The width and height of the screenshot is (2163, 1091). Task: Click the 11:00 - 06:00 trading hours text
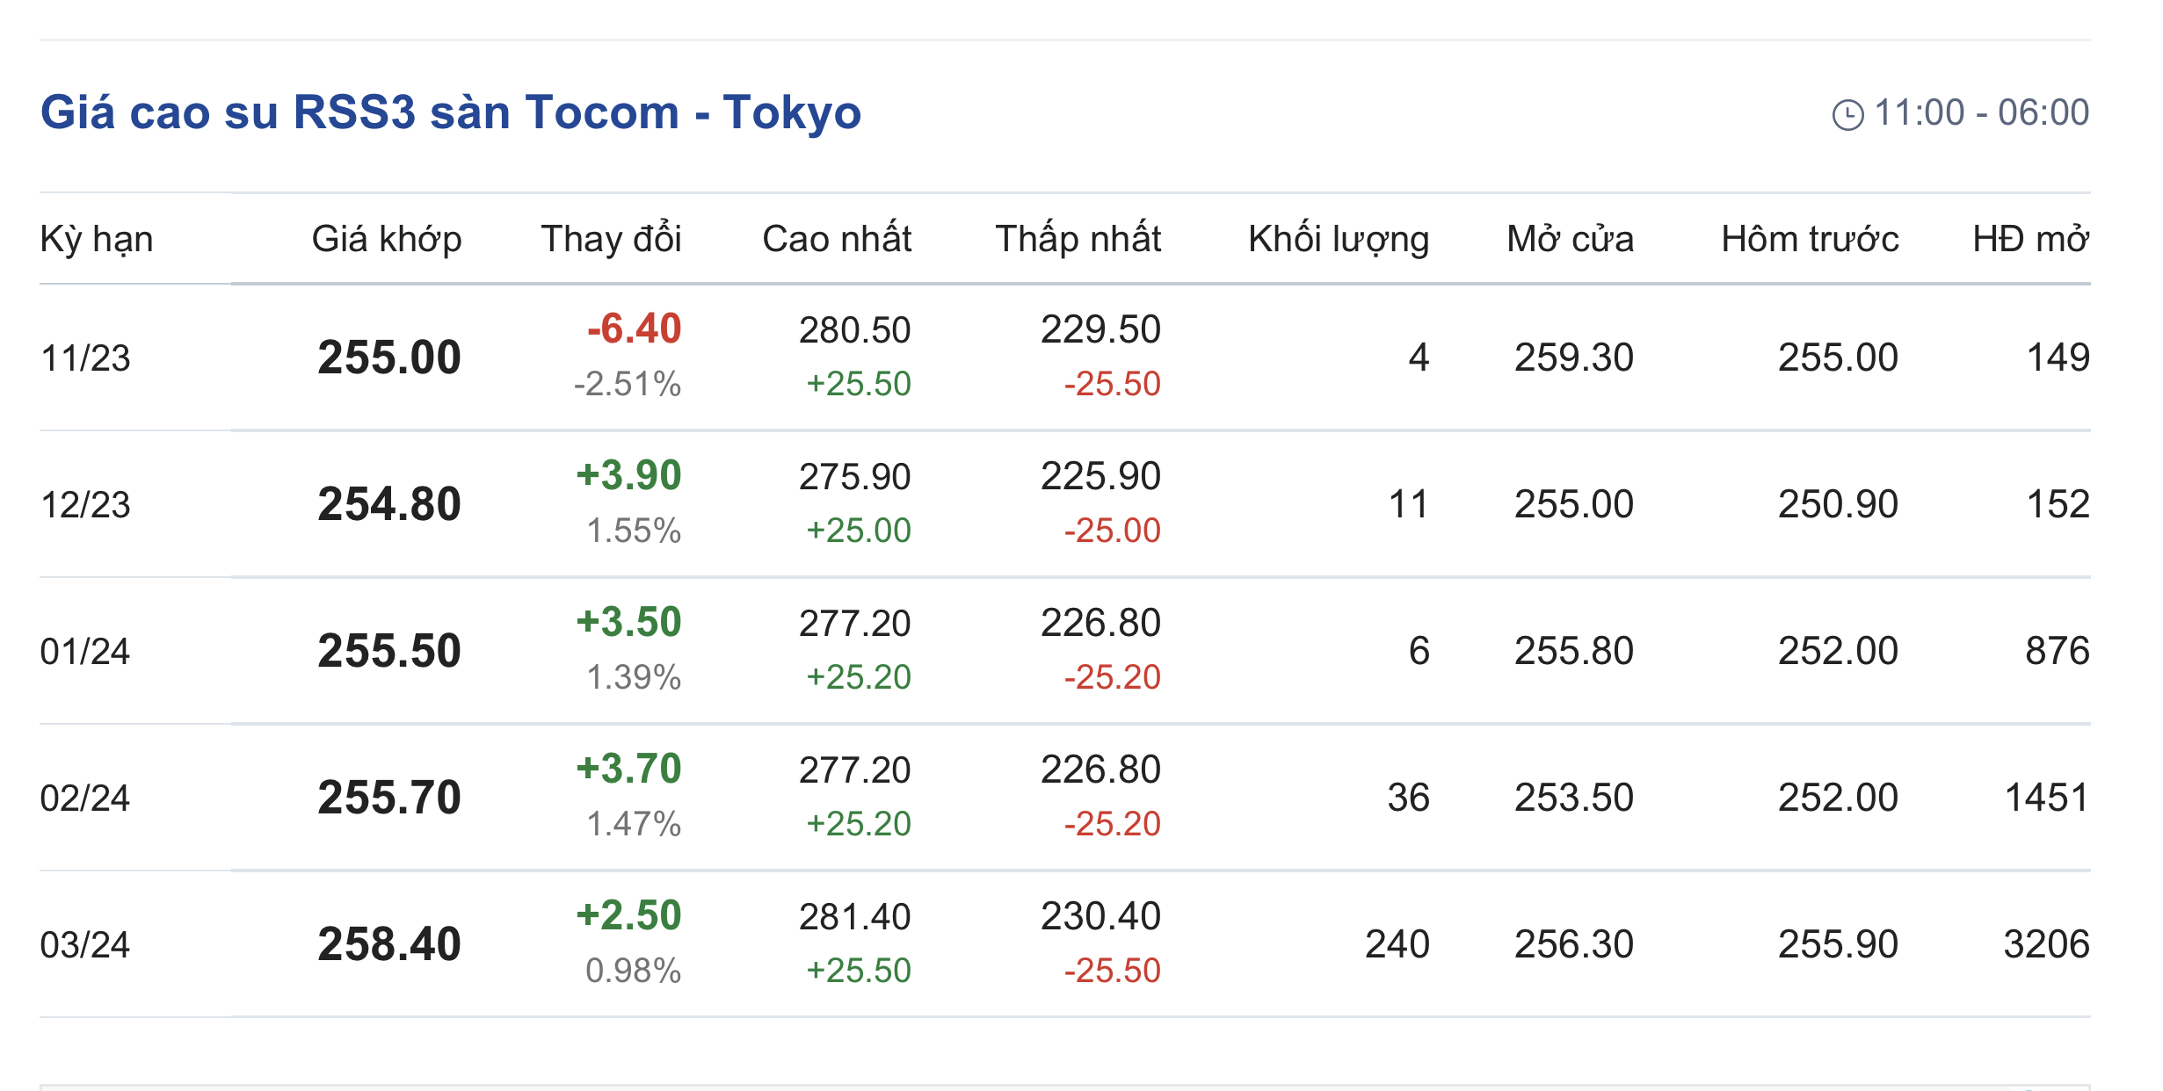click(x=1981, y=113)
